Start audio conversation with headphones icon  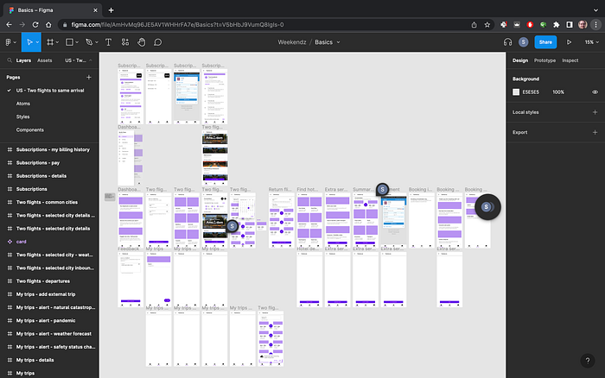pyautogui.click(x=507, y=41)
